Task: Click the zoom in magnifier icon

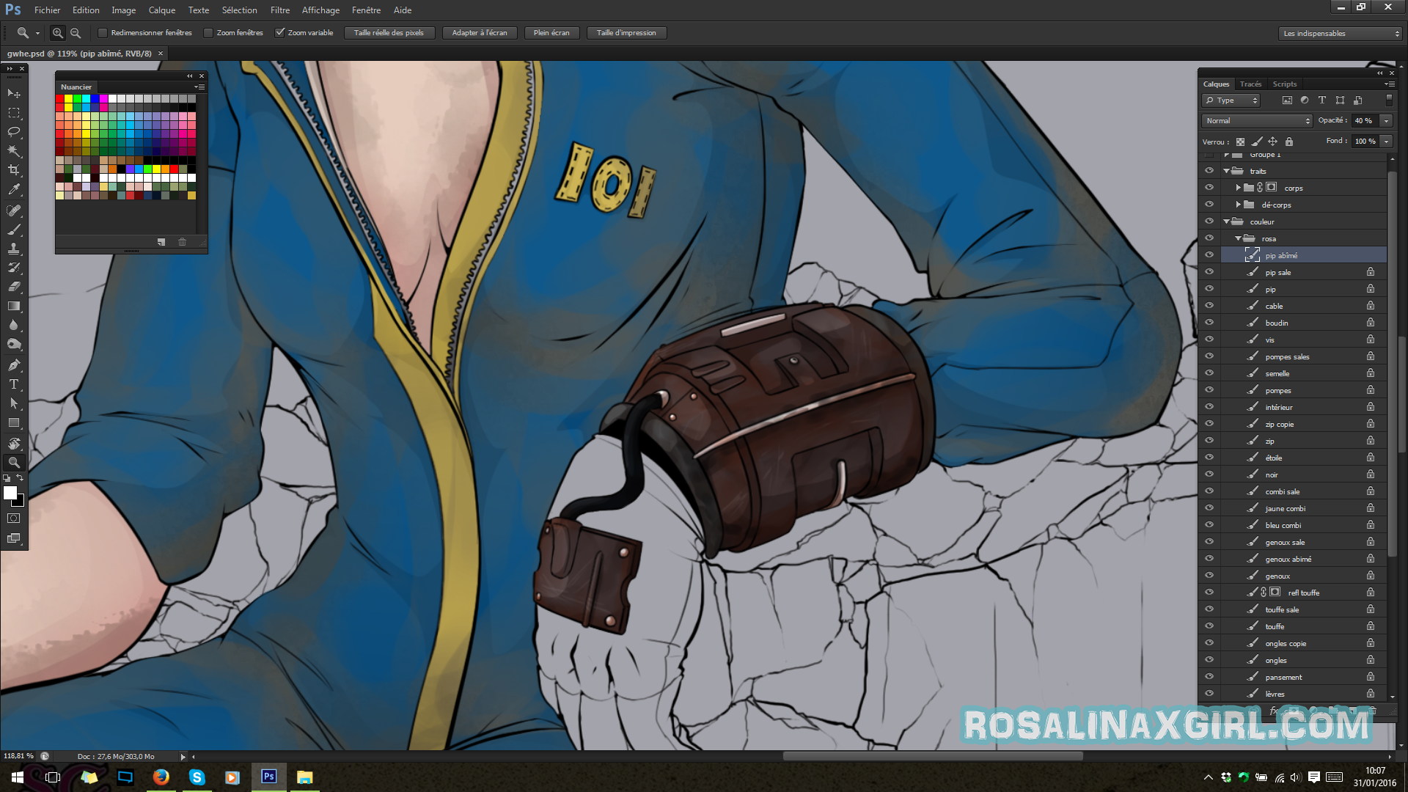Action: [x=57, y=33]
